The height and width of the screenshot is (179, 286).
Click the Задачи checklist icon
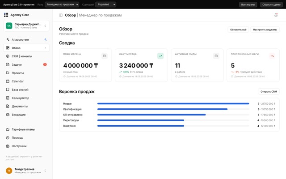[8, 64]
